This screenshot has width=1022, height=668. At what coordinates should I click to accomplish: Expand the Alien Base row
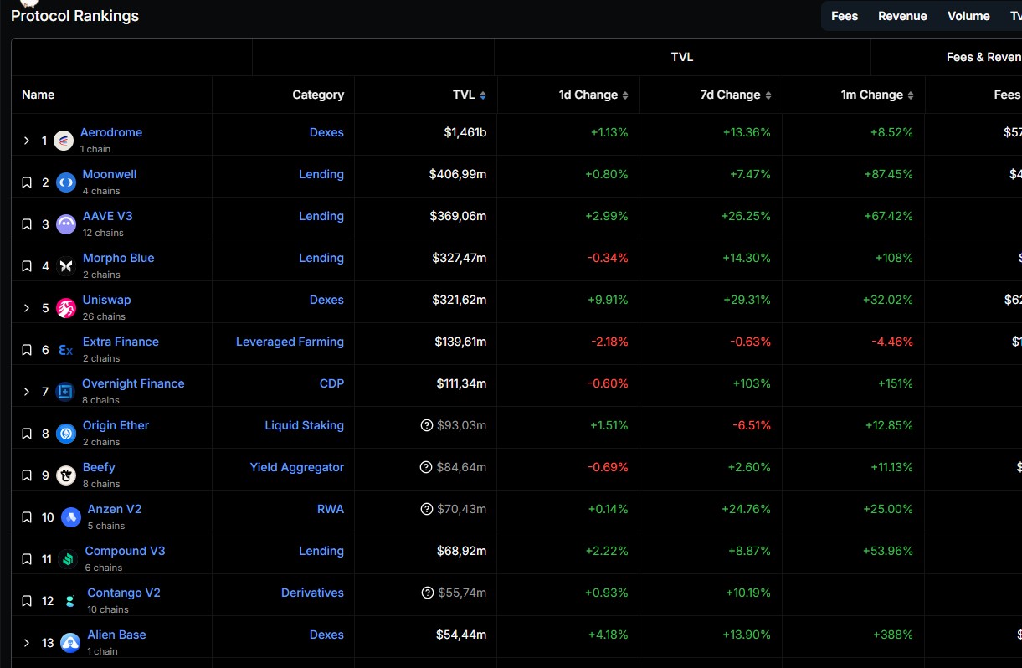(x=27, y=643)
